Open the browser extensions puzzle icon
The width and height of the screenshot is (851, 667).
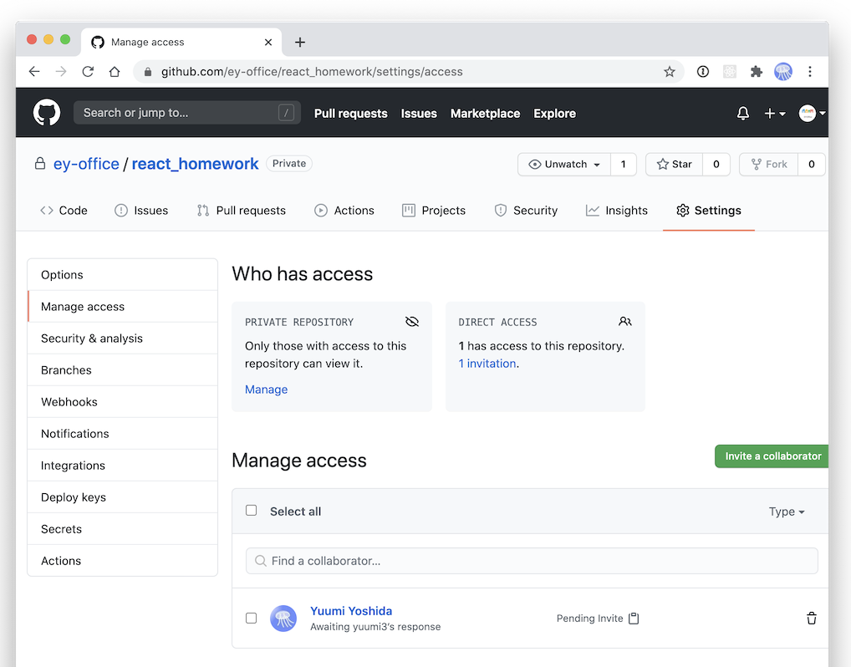tap(756, 72)
